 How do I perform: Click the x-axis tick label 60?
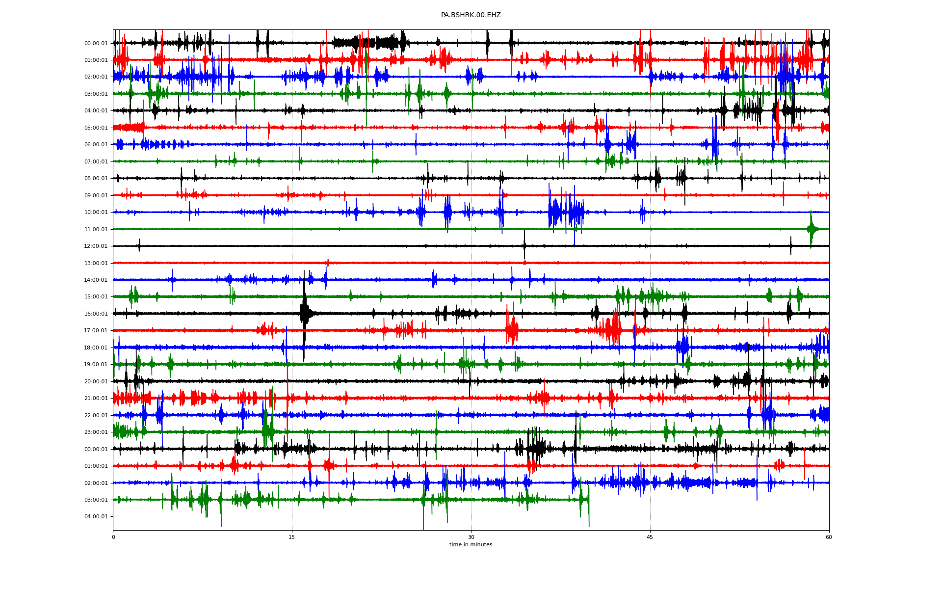pos(829,537)
